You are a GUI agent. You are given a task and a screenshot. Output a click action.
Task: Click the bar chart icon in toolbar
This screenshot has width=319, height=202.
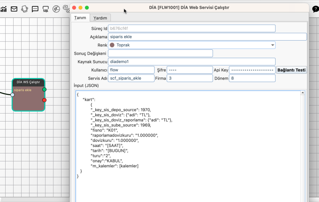click(4, 9)
